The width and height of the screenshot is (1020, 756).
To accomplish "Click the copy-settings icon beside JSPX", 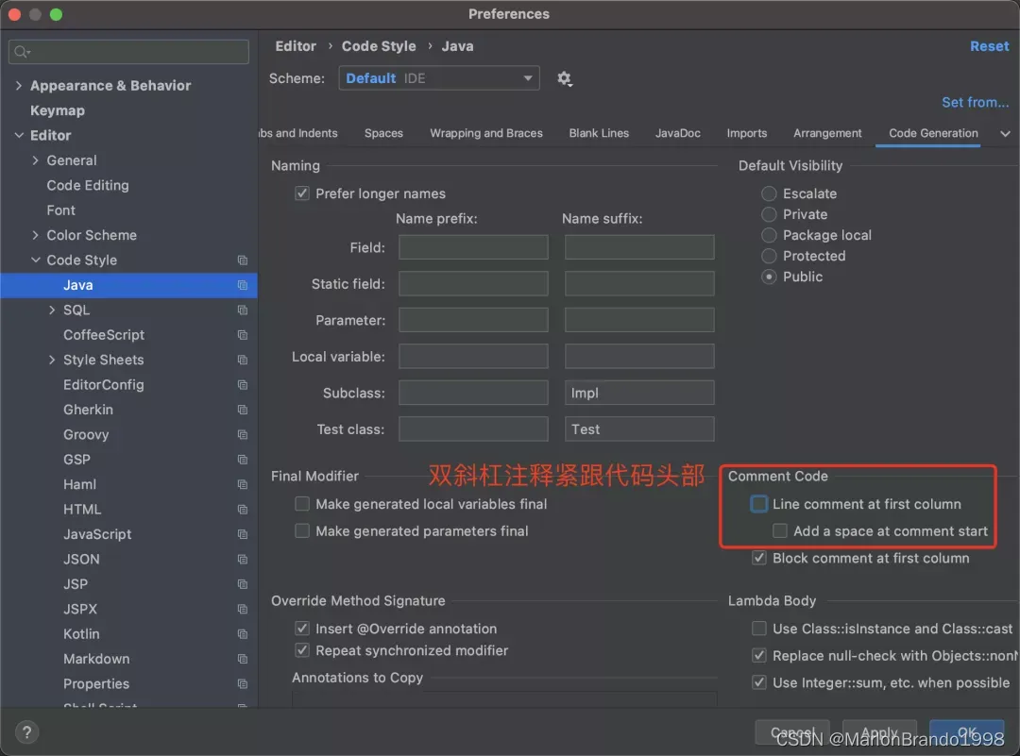I will (x=243, y=609).
